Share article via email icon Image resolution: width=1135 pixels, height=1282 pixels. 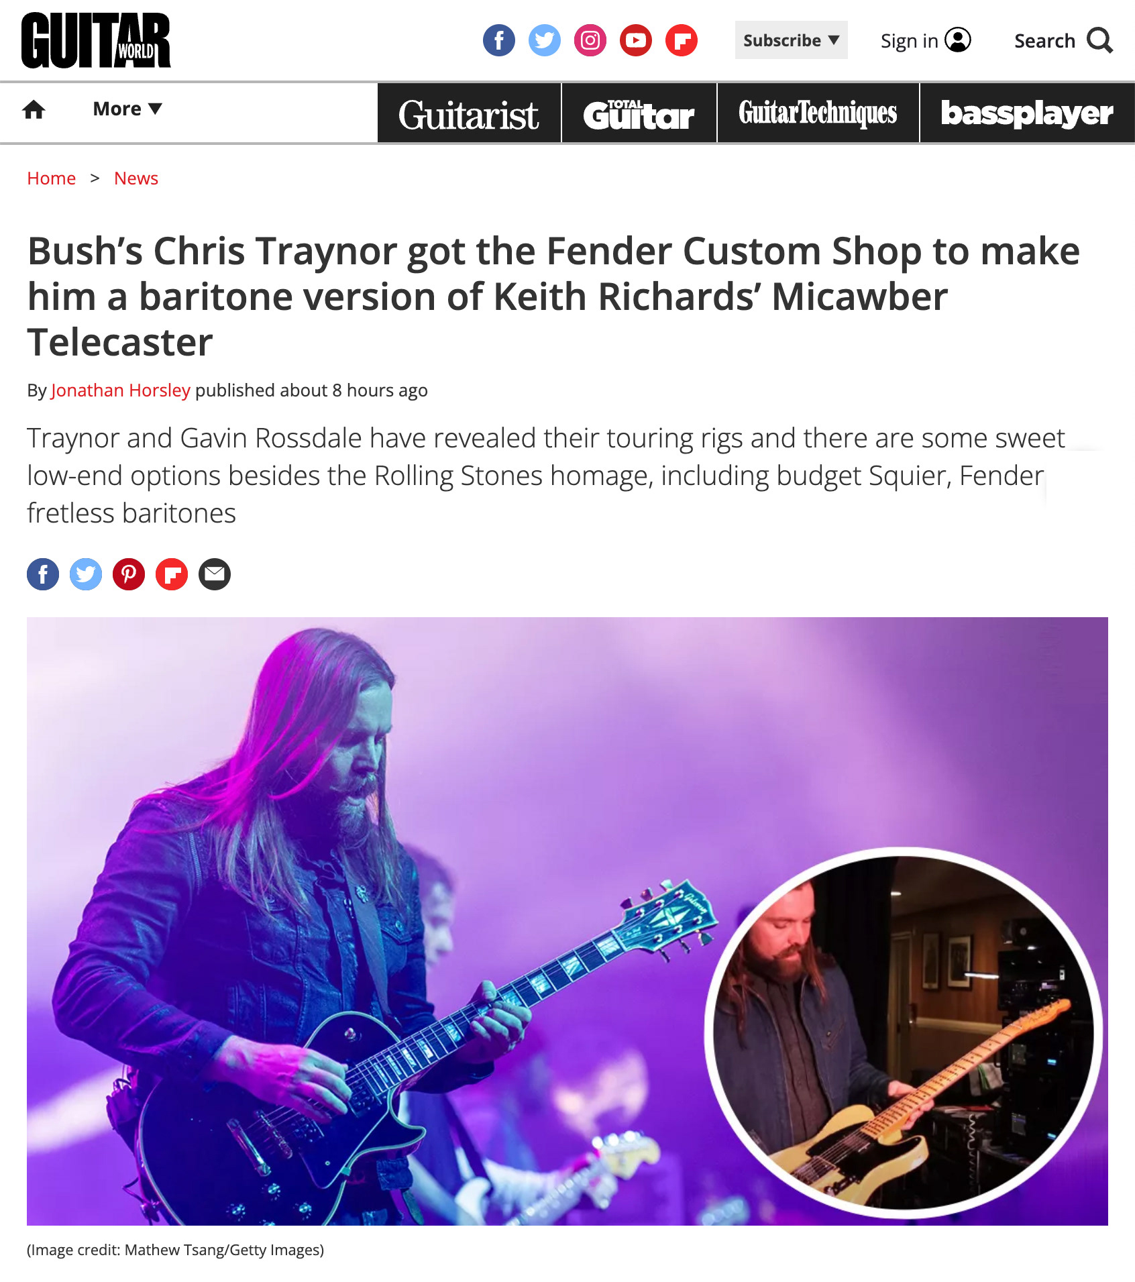click(x=215, y=574)
